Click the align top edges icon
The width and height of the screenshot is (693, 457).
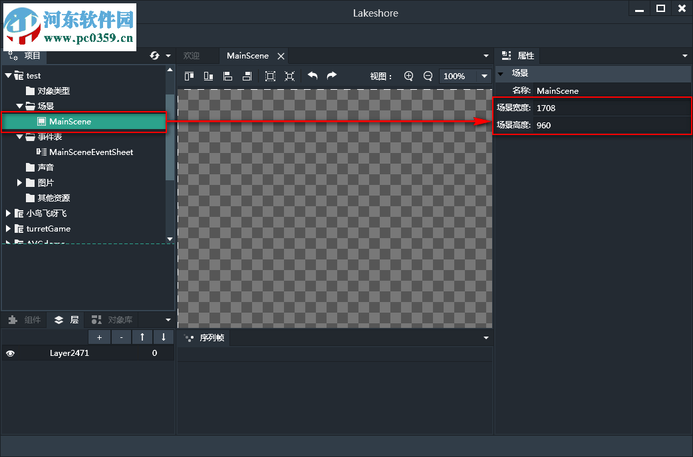[x=190, y=76]
